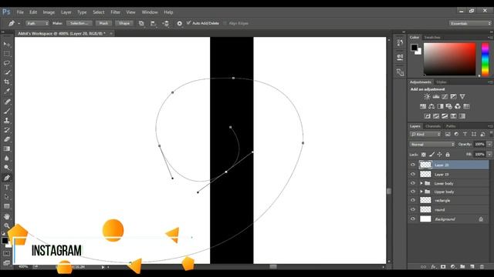Open the File menu
This screenshot has height=277, width=494.
coord(20,12)
